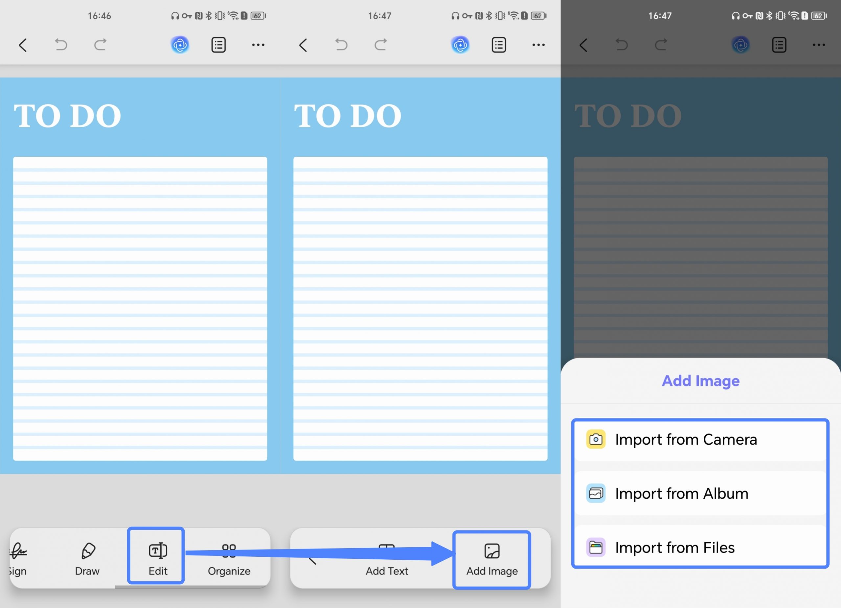The height and width of the screenshot is (608, 841).
Task: Tap the dimmed redo icon in right screenshot
Action: click(x=661, y=45)
